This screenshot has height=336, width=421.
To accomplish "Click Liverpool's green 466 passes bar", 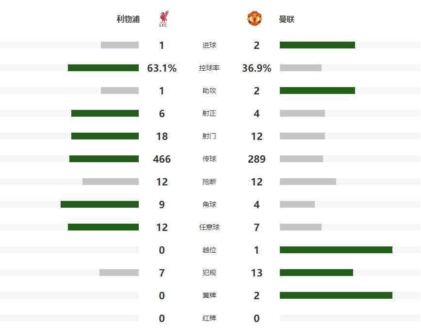I will pyautogui.click(x=104, y=159).
